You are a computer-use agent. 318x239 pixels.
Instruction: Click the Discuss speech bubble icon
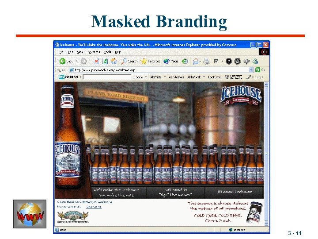click(x=246, y=62)
